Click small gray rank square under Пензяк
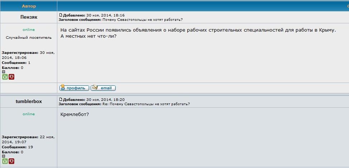Viewport: 349px width, 168px height. [x=3, y=72]
